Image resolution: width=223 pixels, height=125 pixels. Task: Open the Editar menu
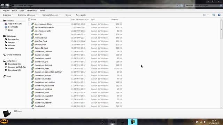[14, 11]
